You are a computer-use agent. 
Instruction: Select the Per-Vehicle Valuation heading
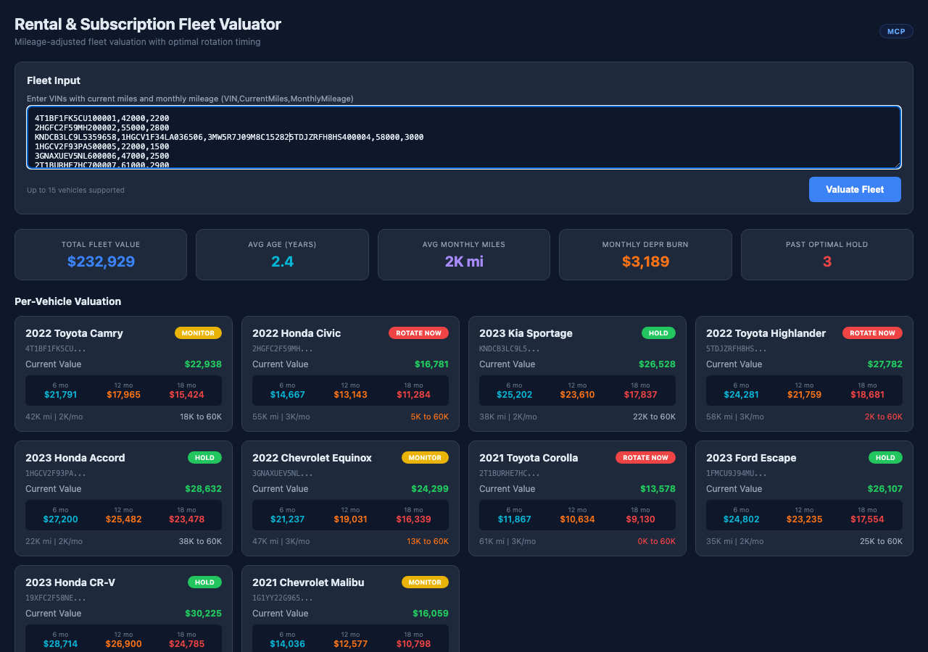(x=68, y=301)
